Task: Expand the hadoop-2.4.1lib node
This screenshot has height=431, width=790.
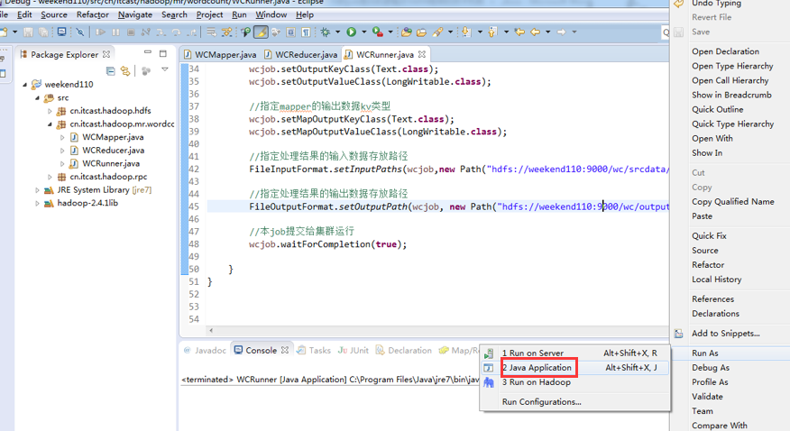Action: click(37, 204)
